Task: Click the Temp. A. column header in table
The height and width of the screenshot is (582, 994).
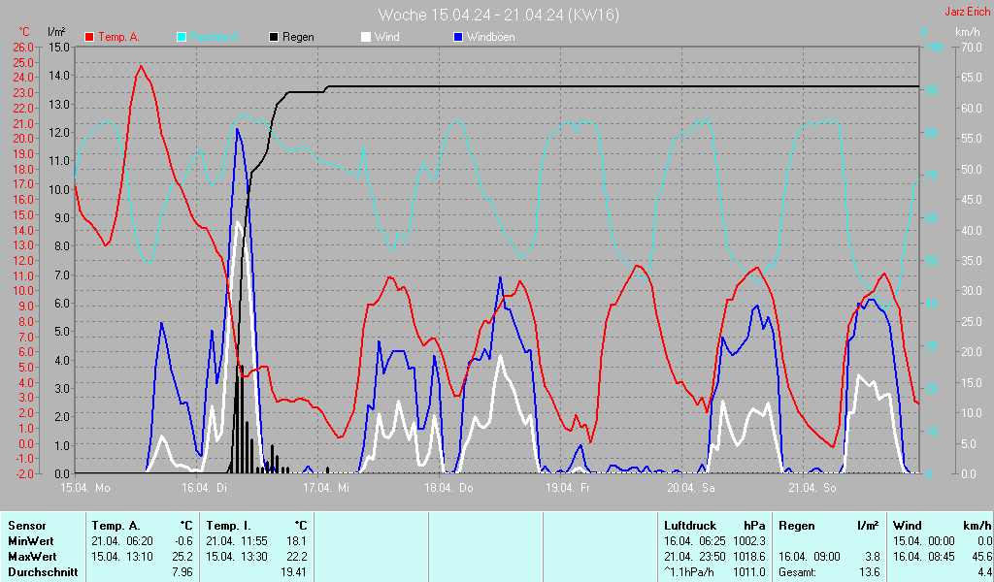Action: pos(116,526)
